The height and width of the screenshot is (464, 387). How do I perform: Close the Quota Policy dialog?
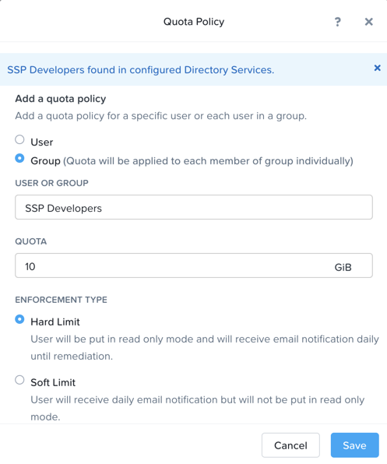pos(368,22)
